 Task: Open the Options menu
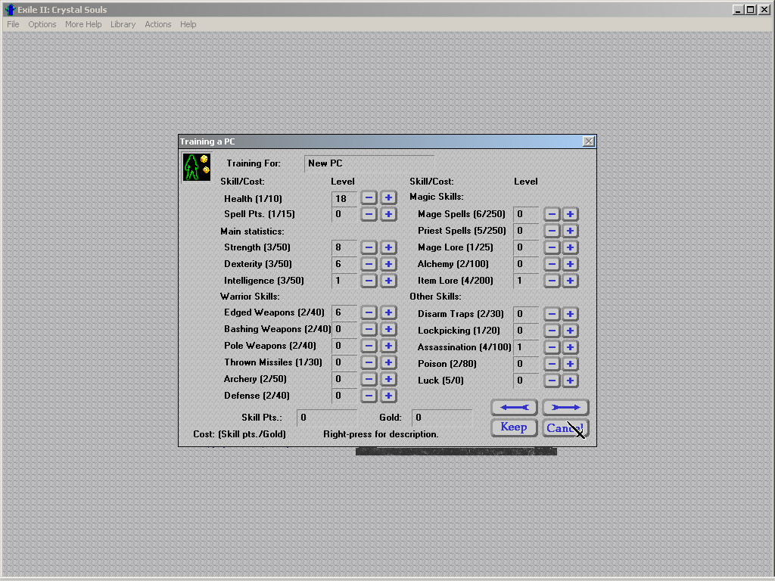coord(42,24)
